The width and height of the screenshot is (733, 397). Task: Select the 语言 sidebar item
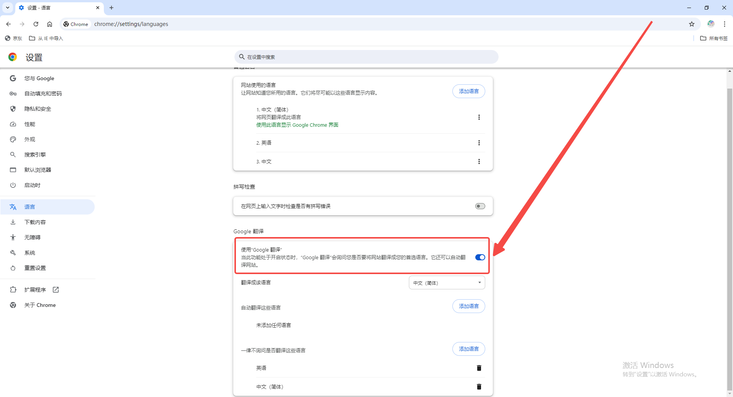[47, 207]
